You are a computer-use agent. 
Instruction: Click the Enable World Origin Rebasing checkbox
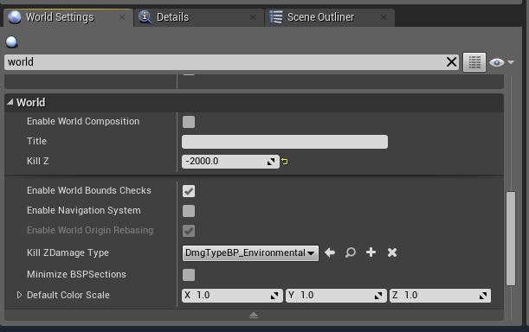(x=189, y=231)
